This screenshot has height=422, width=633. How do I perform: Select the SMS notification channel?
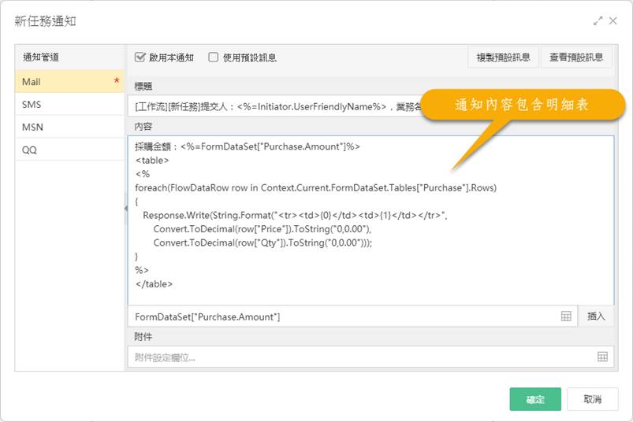[69, 105]
